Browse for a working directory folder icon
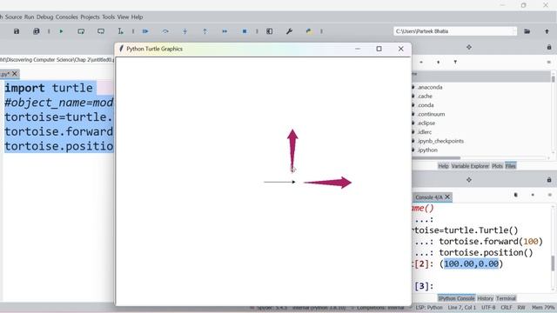This screenshot has height=313, width=557. 527,31
